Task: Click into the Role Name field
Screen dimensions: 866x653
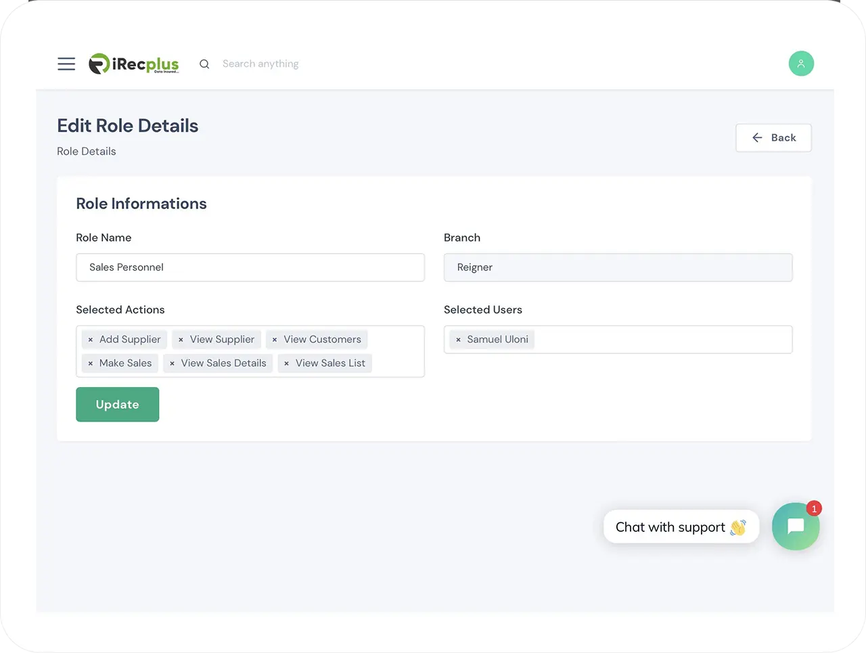Action: pos(250,267)
